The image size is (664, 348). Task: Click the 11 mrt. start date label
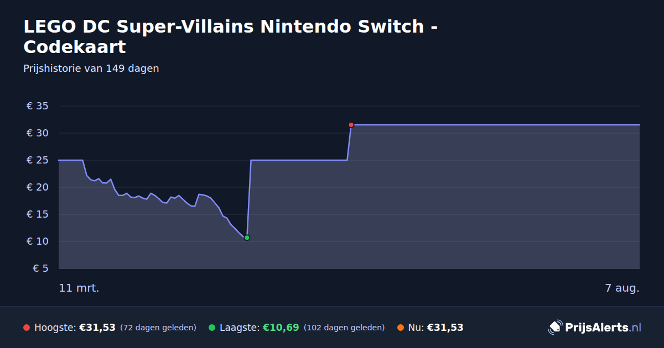coord(79,288)
